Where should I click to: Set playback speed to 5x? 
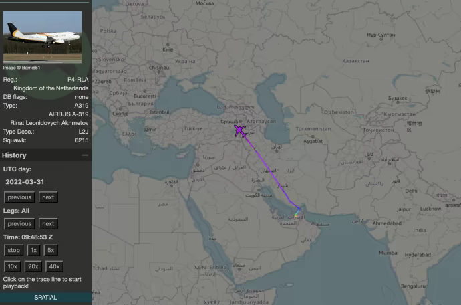pyautogui.click(x=51, y=250)
